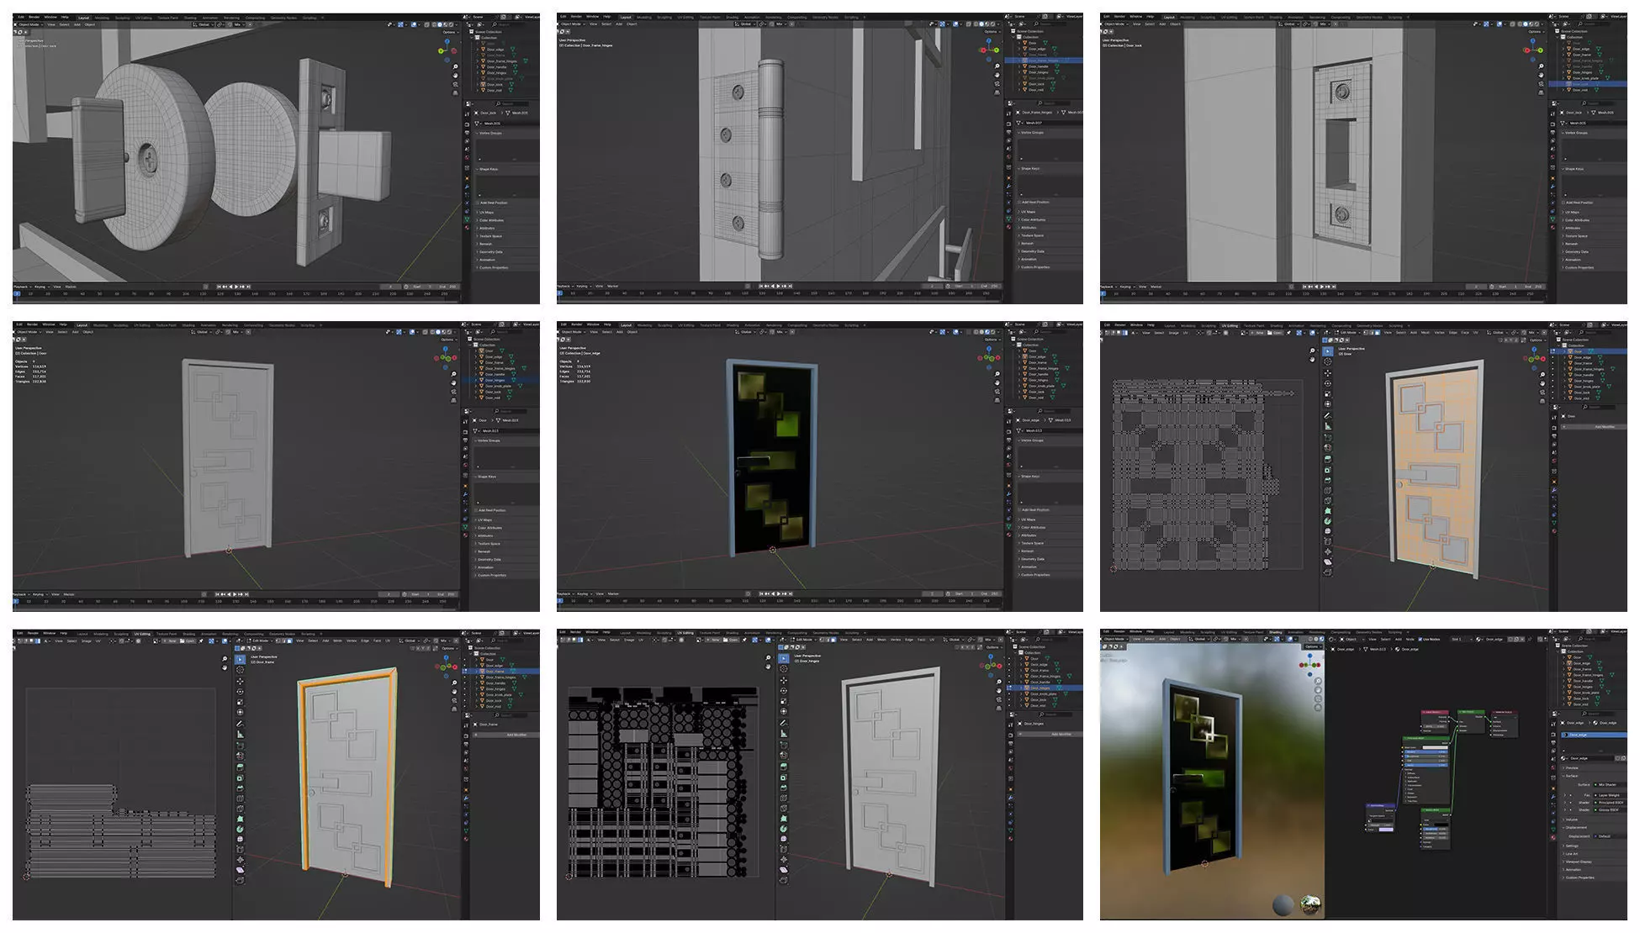Select Extrude Region tool in Door_hinges edit viewport
1640x933 pixels.
pos(784,767)
